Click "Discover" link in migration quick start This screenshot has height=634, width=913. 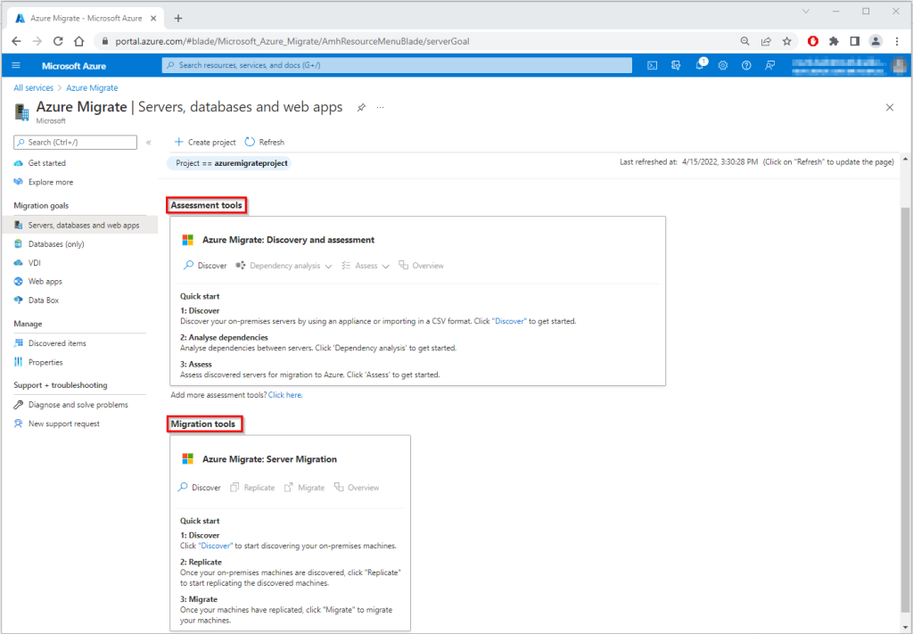click(x=216, y=546)
